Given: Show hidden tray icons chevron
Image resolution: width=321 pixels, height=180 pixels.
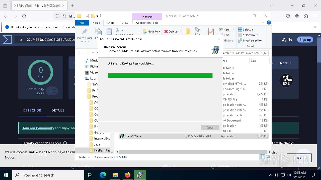Looking at the screenshot, I should coord(270,175).
